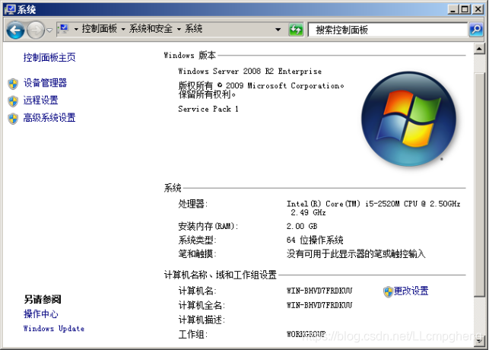Click the magnifier search icon
489x350 pixels.
click(476, 30)
